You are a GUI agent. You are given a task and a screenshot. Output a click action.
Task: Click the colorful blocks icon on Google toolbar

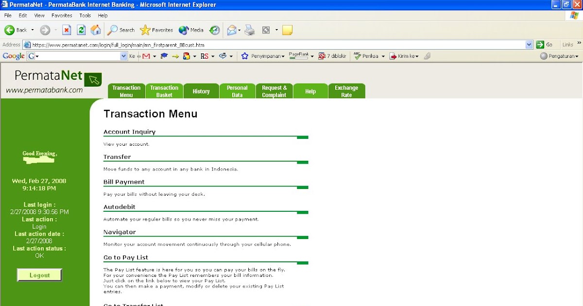click(187, 56)
